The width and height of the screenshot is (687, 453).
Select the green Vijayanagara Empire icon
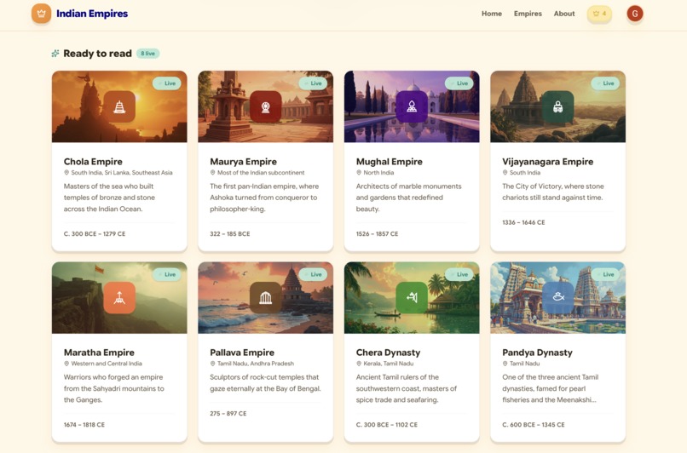click(x=557, y=106)
